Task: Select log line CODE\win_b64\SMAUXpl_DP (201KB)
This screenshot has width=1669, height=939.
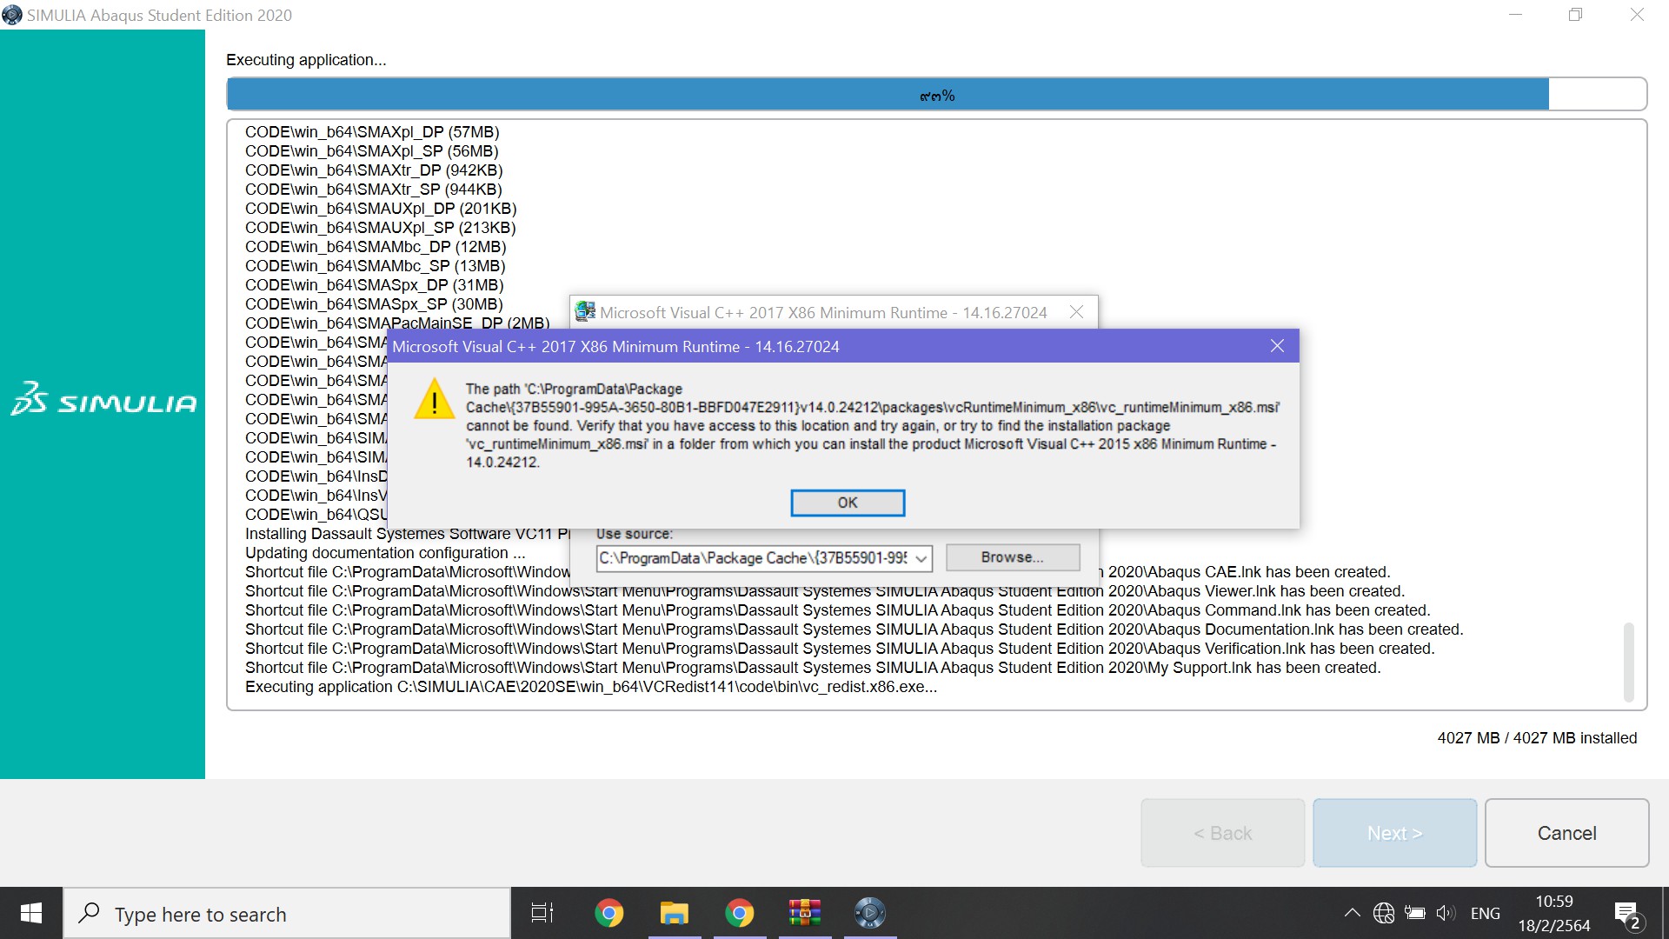Action: pos(381,209)
